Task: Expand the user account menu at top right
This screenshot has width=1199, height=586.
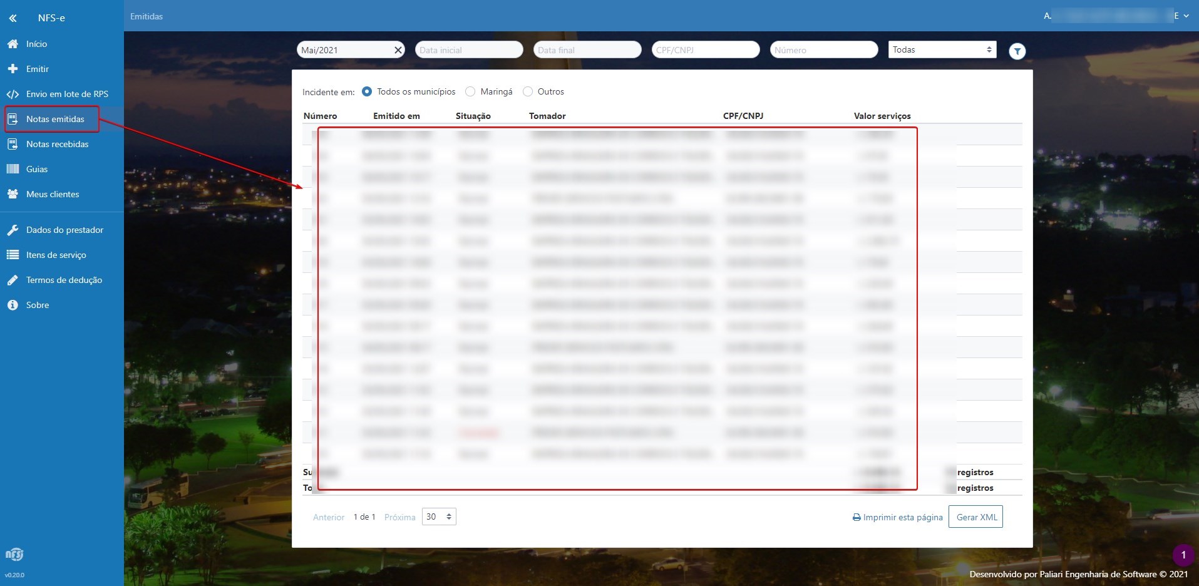Action: [x=1185, y=16]
